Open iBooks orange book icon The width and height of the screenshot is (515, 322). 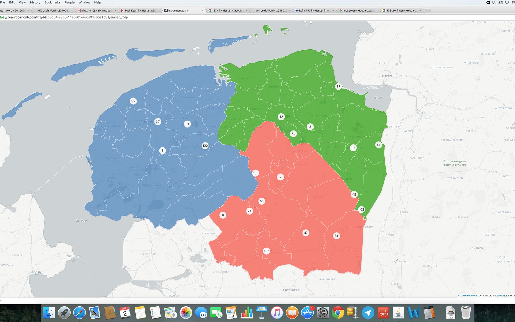point(292,313)
